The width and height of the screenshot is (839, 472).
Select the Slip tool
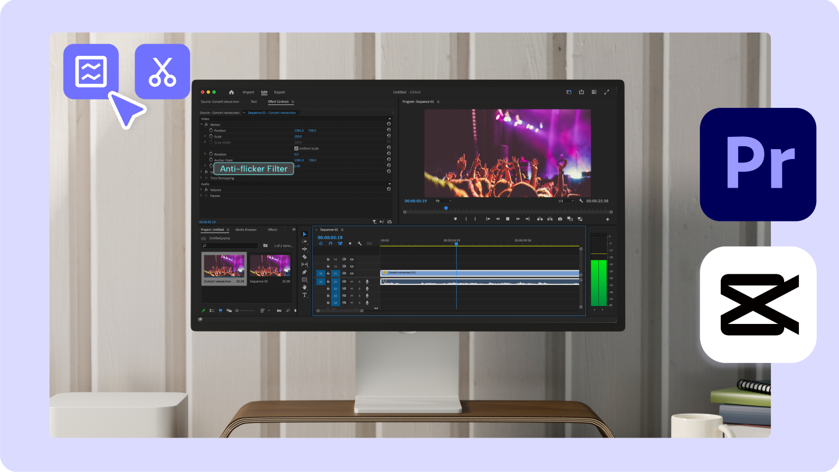(304, 265)
